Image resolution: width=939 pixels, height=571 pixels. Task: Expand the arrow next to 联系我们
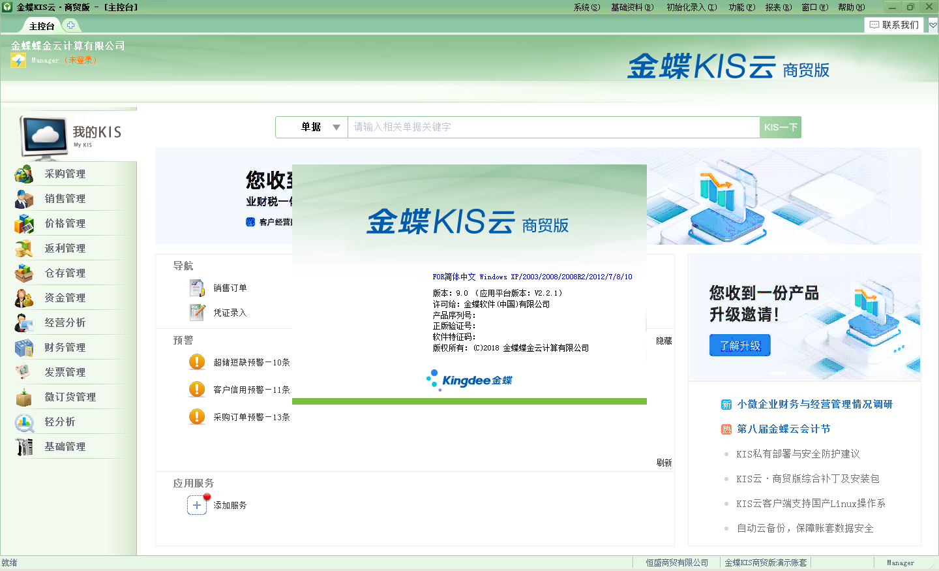[x=933, y=25]
